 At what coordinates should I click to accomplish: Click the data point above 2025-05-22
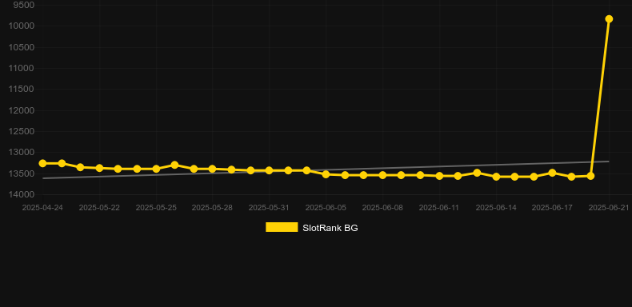[x=99, y=168]
